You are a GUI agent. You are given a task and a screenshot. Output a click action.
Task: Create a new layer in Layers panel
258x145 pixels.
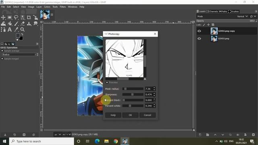[200, 135]
